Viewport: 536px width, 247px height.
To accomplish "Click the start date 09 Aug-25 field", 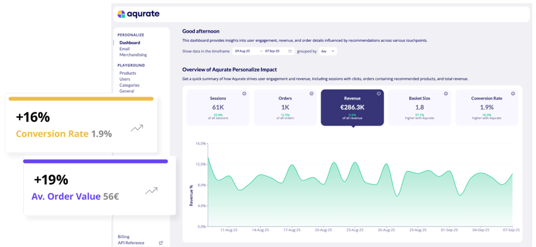I will click(x=244, y=51).
